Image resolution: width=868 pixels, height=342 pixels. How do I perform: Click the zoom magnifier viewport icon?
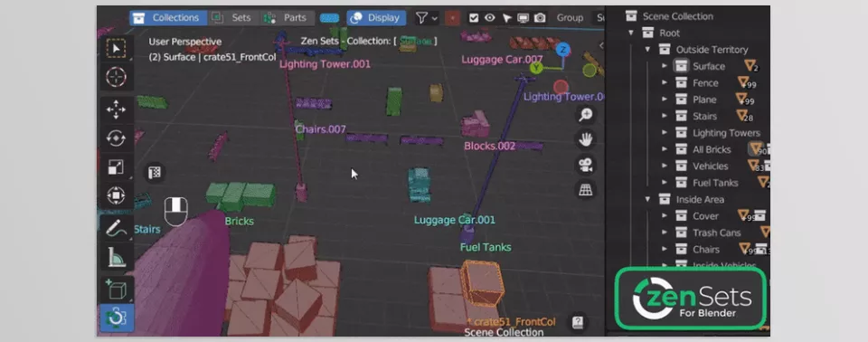586,115
